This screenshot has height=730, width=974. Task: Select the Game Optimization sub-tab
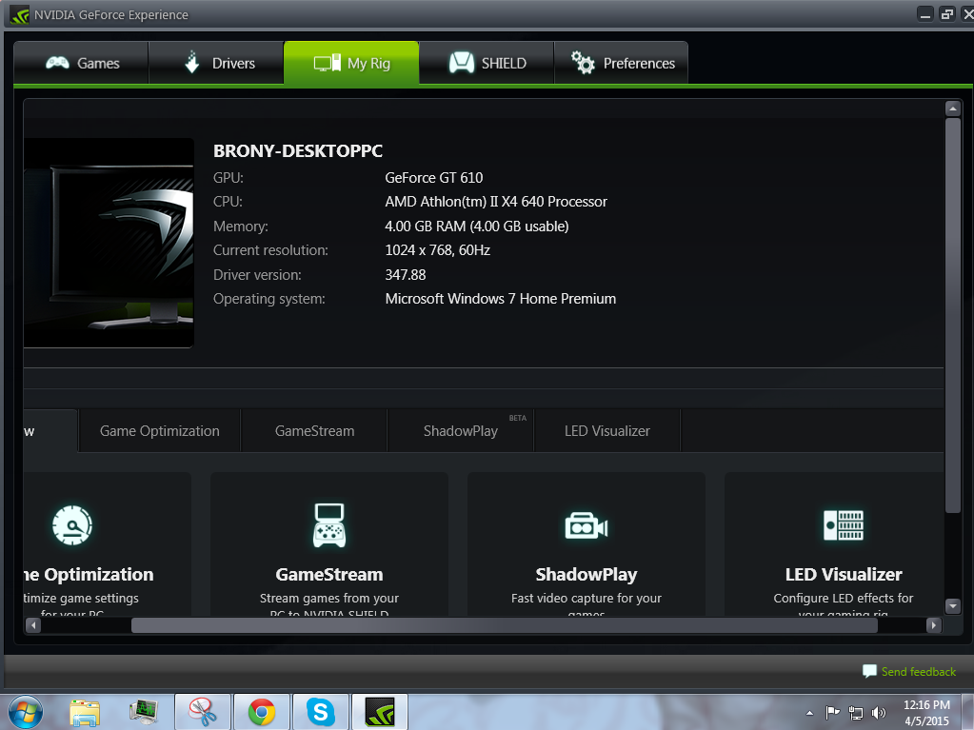click(x=160, y=431)
